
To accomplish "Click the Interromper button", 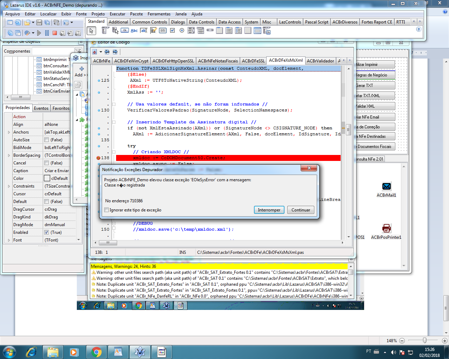I will 269,210.
